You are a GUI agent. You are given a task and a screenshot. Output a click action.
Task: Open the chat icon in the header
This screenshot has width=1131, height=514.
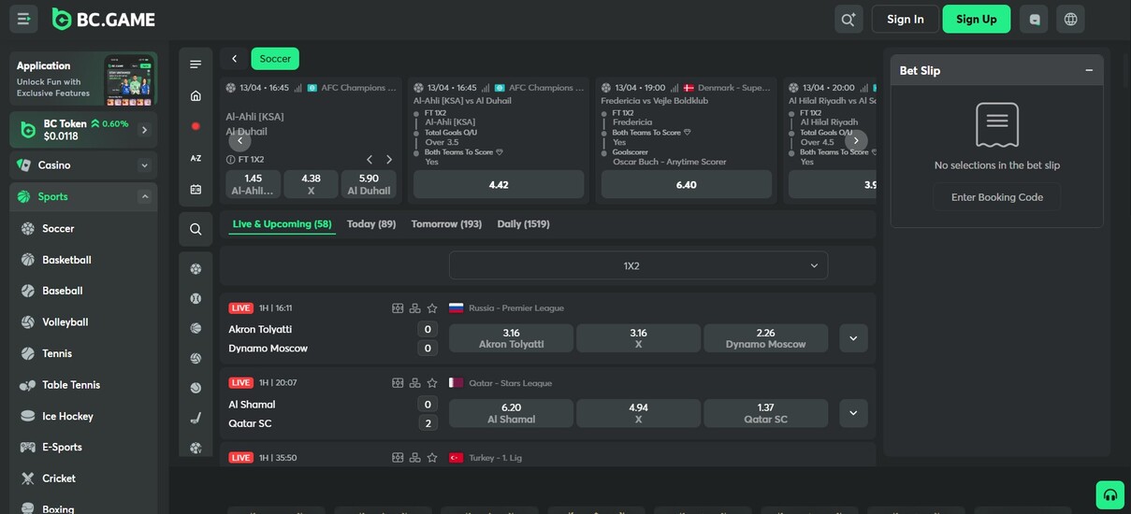point(1035,20)
